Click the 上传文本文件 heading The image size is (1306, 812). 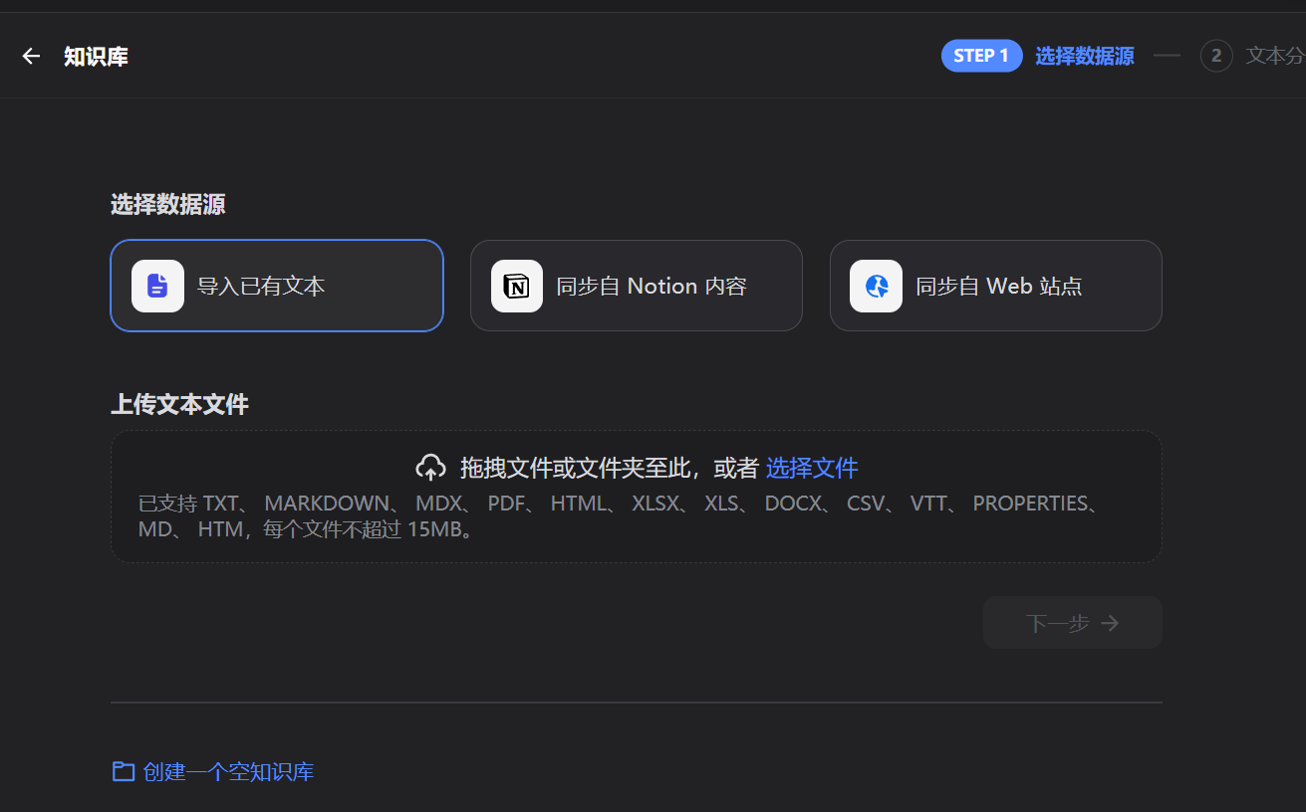[x=179, y=404]
